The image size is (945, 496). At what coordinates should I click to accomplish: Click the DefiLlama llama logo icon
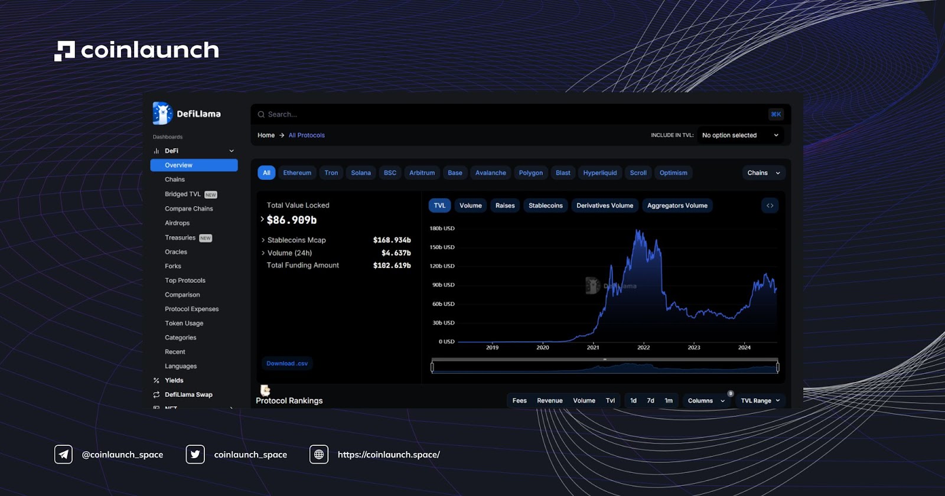(162, 113)
